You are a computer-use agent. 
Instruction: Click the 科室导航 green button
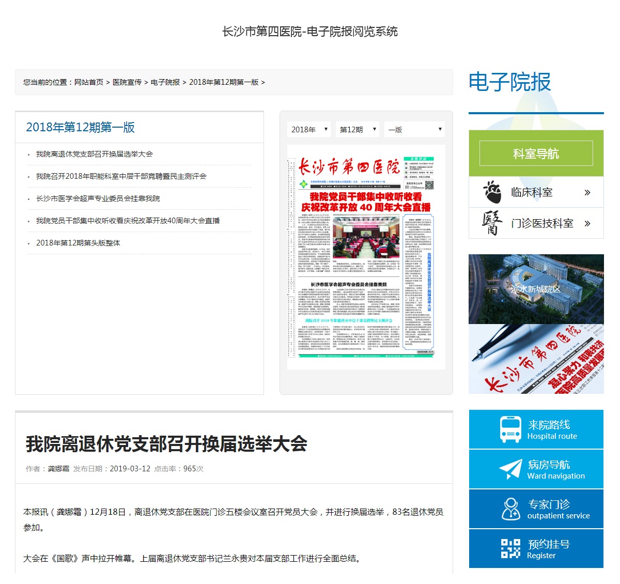536,153
